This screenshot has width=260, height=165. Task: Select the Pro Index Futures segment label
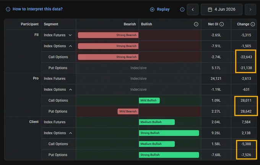pyautogui.click(x=55, y=78)
